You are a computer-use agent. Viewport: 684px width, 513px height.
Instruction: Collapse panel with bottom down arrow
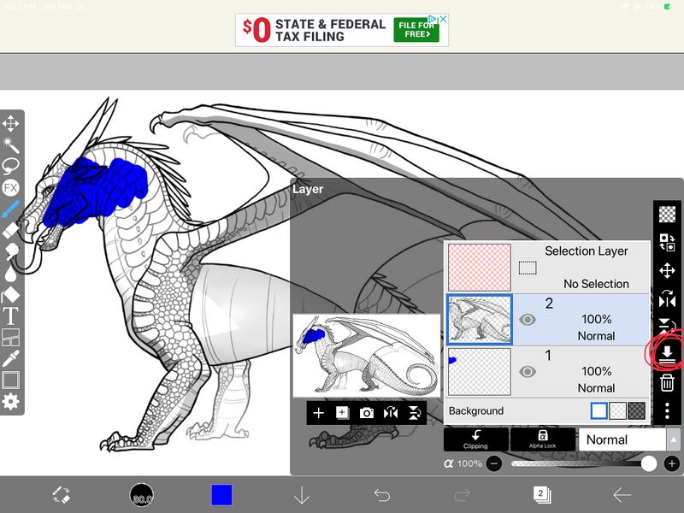click(301, 495)
